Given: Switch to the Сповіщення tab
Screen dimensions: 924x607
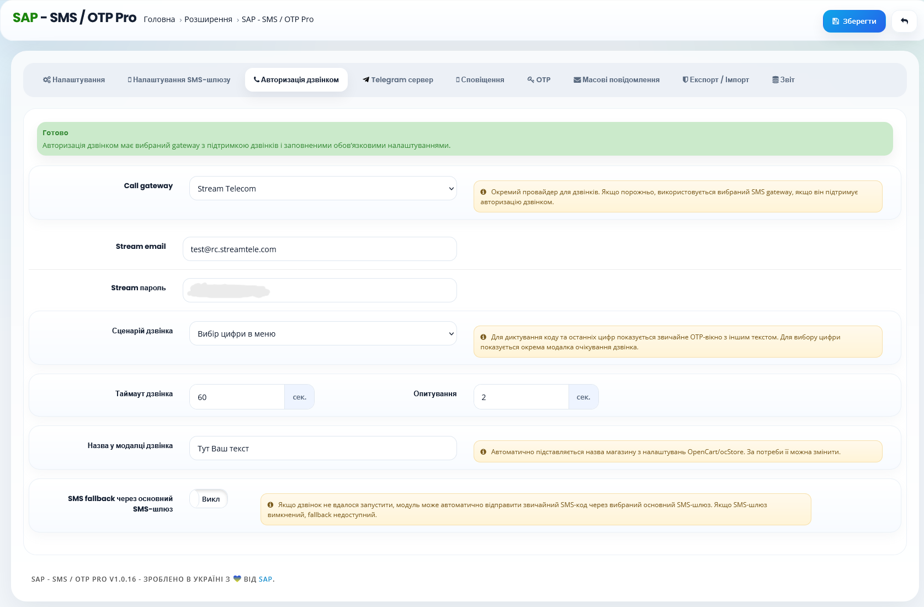Looking at the screenshot, I should tap(480, 80).
